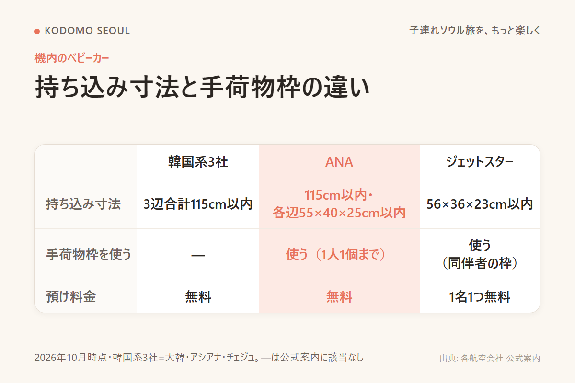
Task: Click the dash cell for 韓国系3社
Action: coord(198,255)
